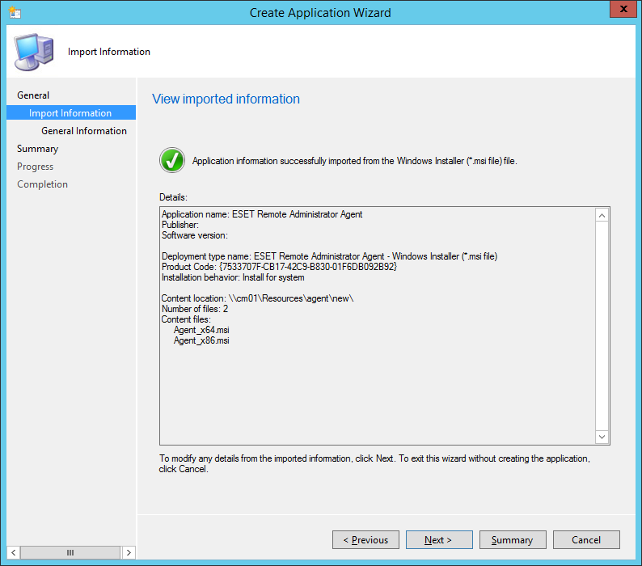Go to Summary step in sidebar
This screenshot has width=642, height=566.
click(37, 149)
